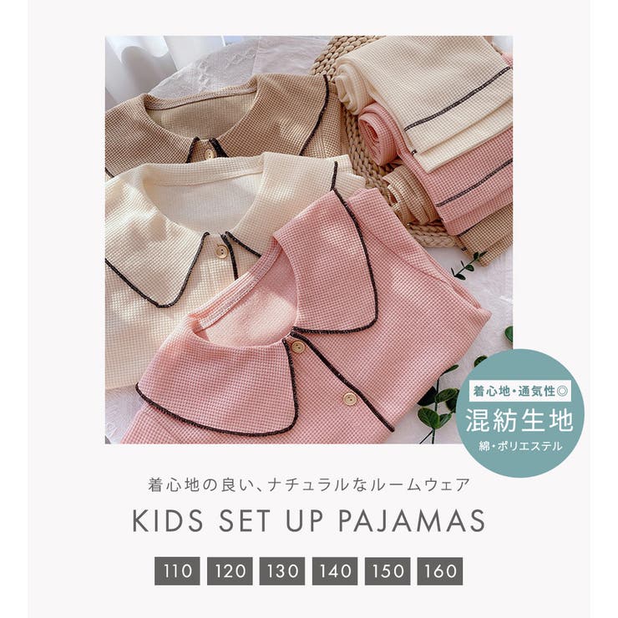Image resolution: width=618 pixels, height=618 pixels.
Task: Click the wooden button on cream pajama
Action: pyautogui.click(x=222, y=251)
